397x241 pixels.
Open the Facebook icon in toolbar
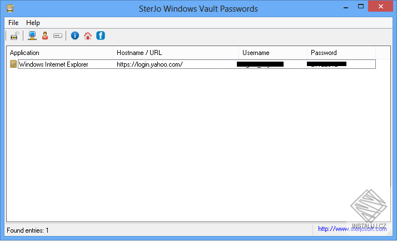pos(101,36)
